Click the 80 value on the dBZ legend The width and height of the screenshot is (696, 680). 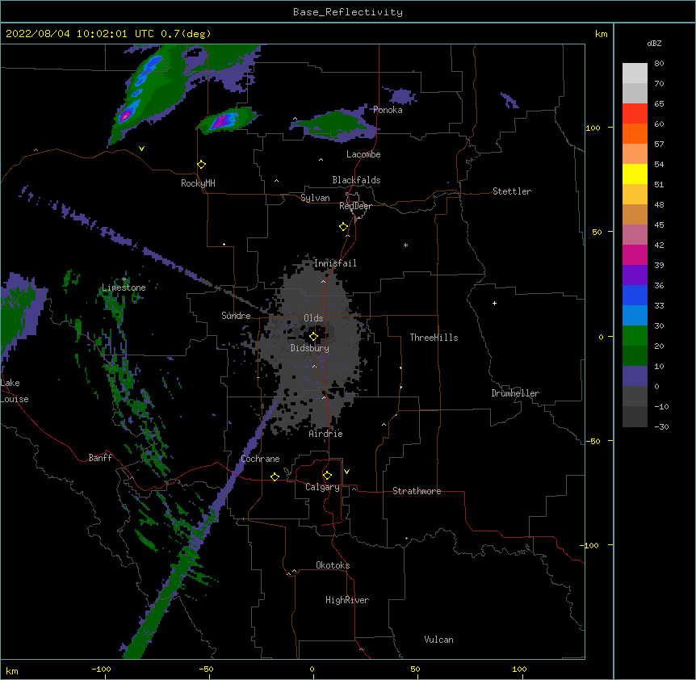pos(659,64)
